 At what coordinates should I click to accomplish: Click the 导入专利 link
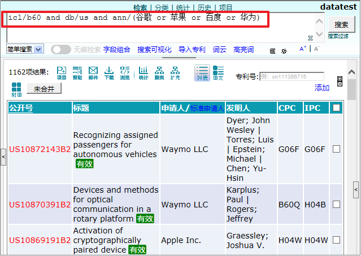[192, 50]
